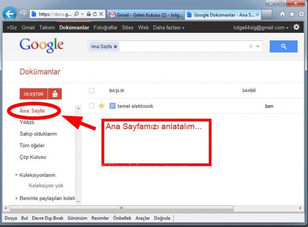This screenshot has width=308, height=227.
Task: Open the address bar dropdown arrow
Action: coord(83,14)
